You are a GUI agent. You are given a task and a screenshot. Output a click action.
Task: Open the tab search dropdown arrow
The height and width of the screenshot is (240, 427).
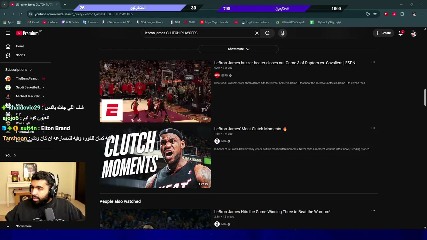4,5
